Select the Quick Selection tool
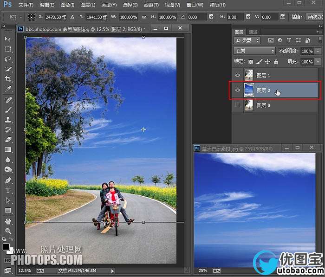 pyautogui.click(x=8, y=69)
